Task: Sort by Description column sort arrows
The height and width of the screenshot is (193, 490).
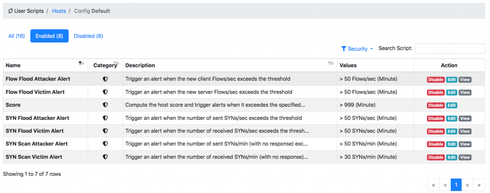Action: [x=330, y=63]
